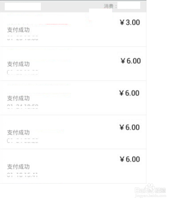Screen dimensions: 176x202
Task: Open the ¥6.00 amount of third transaction
Action: pos(129,93)
